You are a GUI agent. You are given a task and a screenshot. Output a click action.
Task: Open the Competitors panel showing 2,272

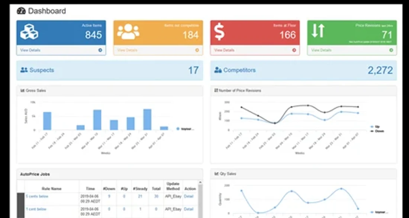point(304,70)
